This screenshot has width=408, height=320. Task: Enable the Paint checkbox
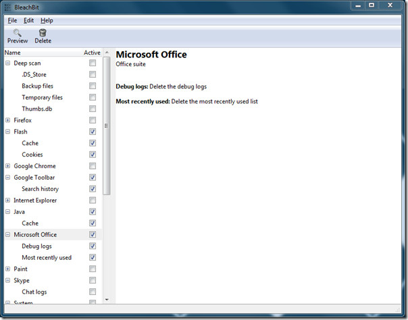(x=93, y=269)
